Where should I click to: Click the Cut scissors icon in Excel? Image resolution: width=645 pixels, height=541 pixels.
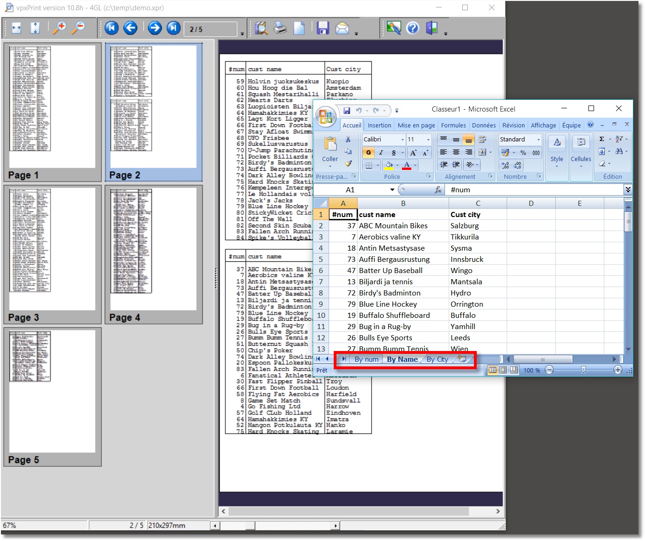click(348, 140)
